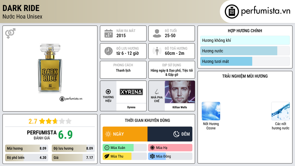This screenshot has width=295, height=166.
Task: Click the green 6.9 Perfumista score
Action: [x=65, y=135]
